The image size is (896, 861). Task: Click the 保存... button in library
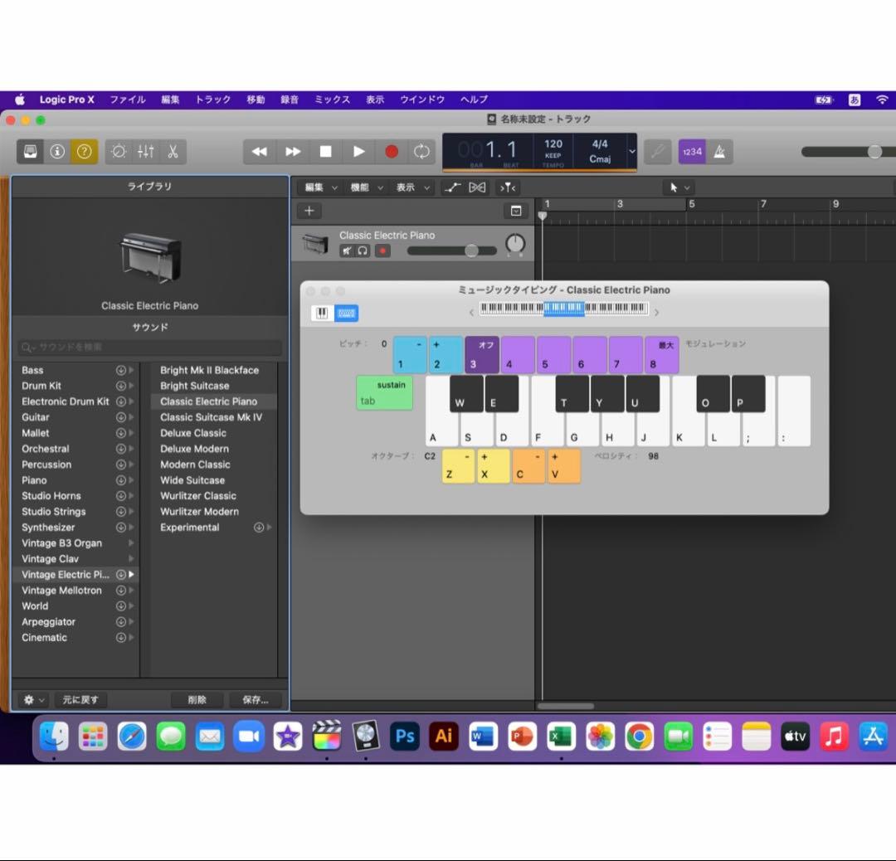pyautogui.click(x=255, y=700)
